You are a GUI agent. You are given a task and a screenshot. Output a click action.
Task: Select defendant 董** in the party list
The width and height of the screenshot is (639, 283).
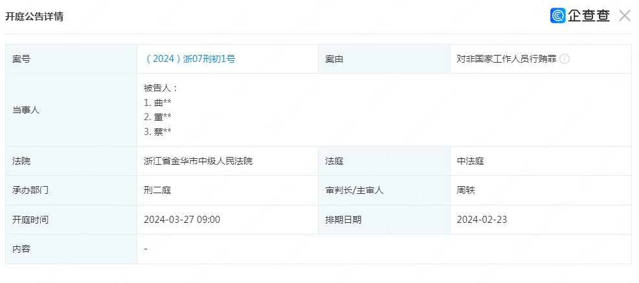click(158, 117)
